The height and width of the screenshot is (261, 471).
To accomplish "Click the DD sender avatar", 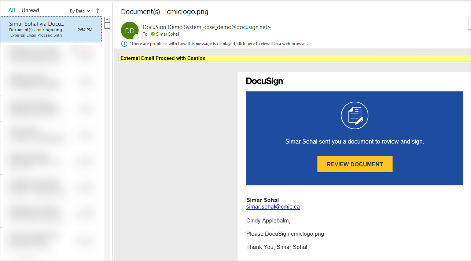I will (x=130, y=31).
